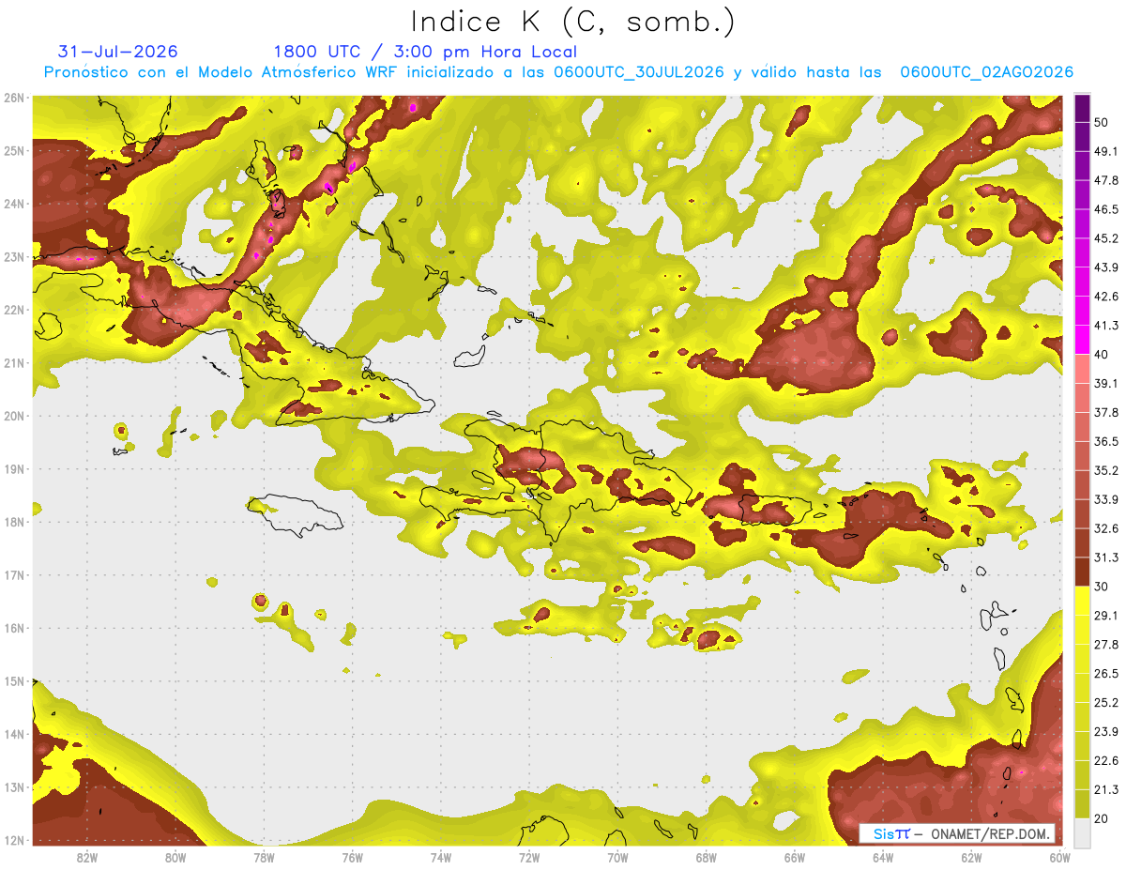Viewport: 1126px width, 870px height.
Task: Click the '74W' longitude label
Action: point(441,858)
